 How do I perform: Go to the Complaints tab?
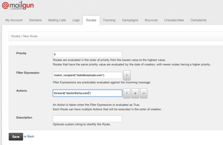tap(198, 20)
